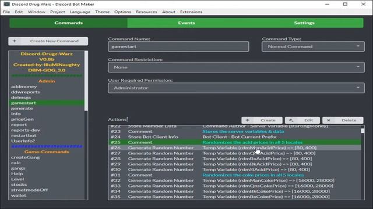
Task: Open the Command Restriction dropdown
Action: (x=236, y=67)
